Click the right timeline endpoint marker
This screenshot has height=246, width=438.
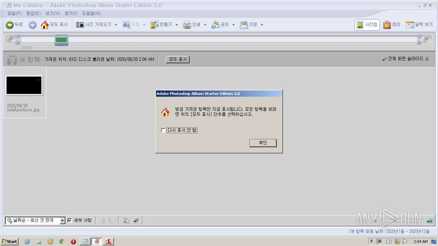point(419,39)
